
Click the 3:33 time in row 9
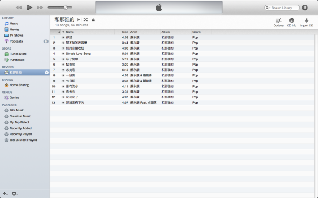point(125,81)
